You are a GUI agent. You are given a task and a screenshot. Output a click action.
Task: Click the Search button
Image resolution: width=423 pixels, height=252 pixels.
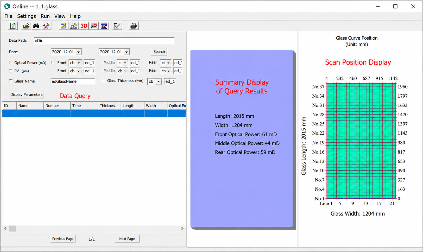pyautogui.click(x=159, y=52)
